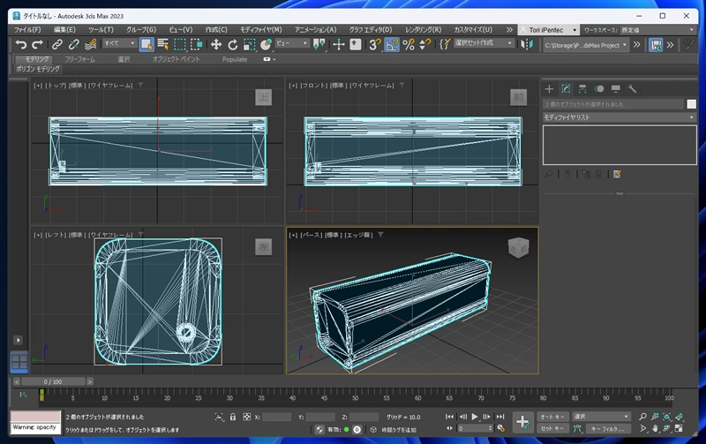
Task: Open the すべて selection filter dropdown
Action: pyautogui.click(x=119, y=43)
